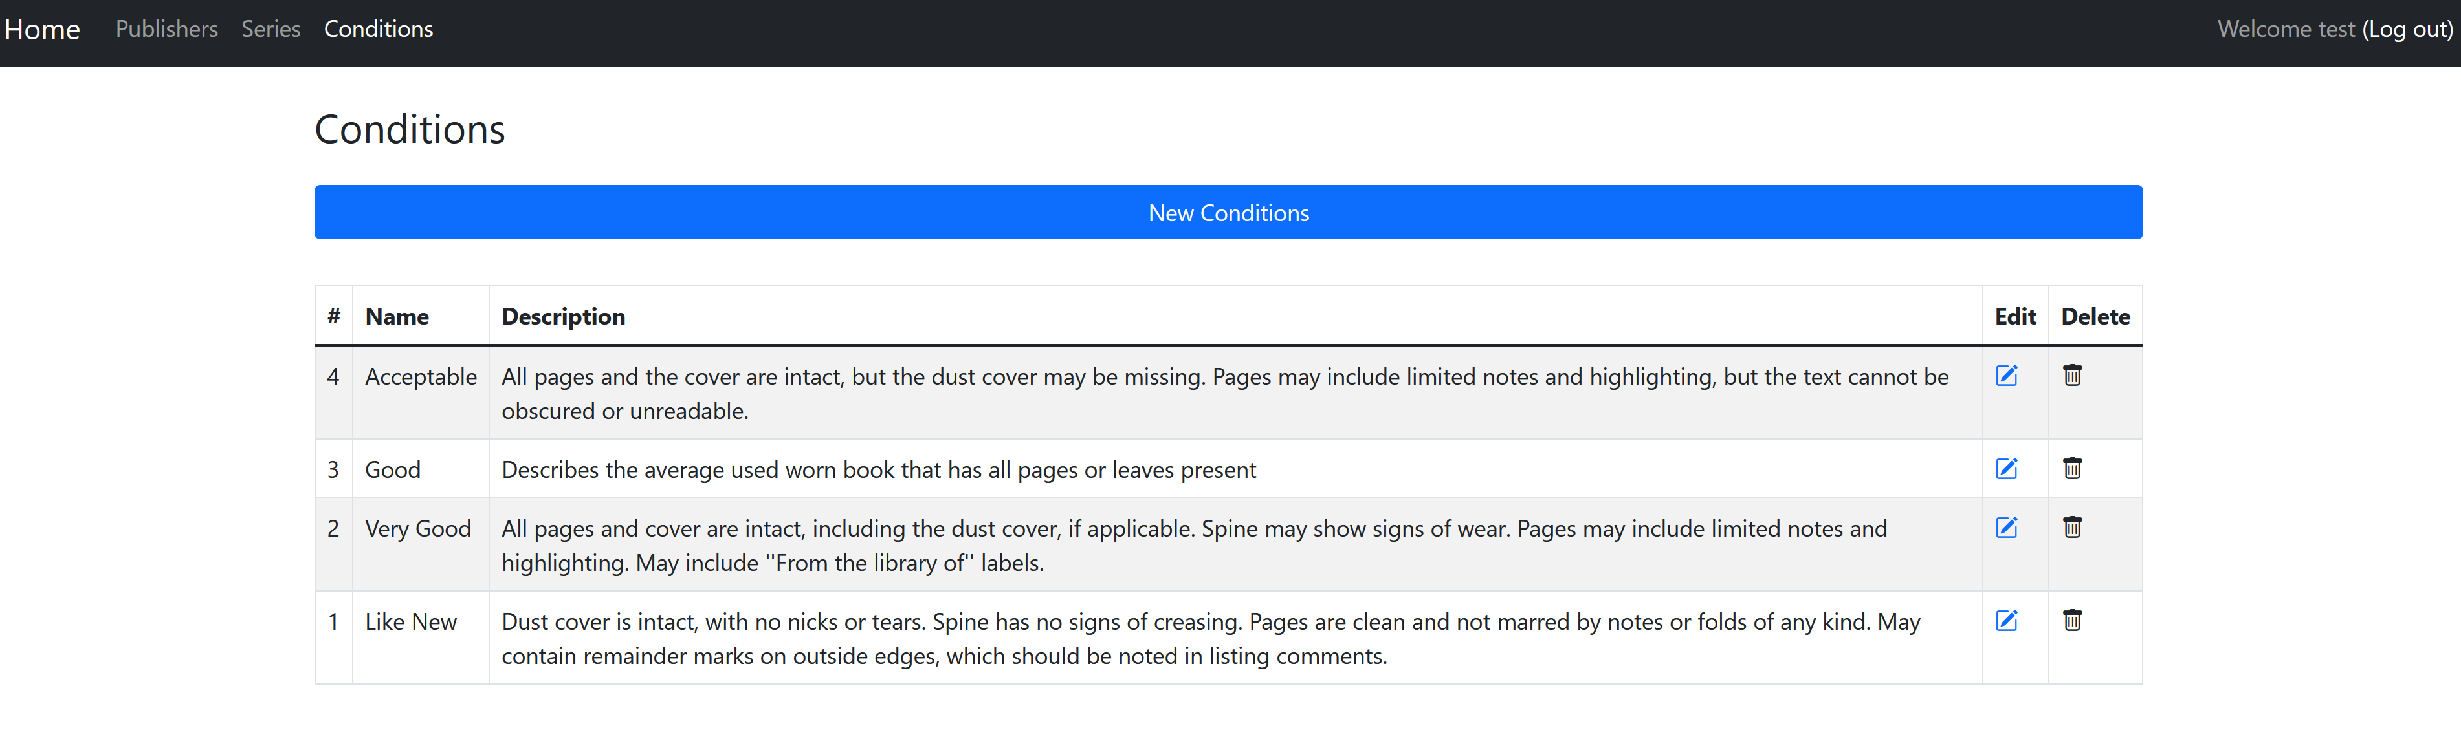Click the edit icon for Good condition

click(2006, 469)
